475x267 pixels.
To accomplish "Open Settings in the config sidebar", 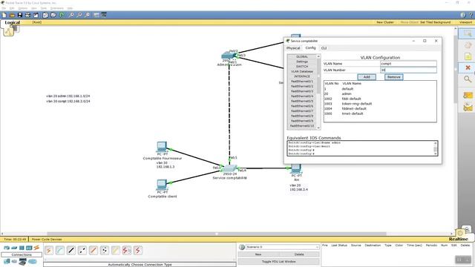I will tap(302, 62).
